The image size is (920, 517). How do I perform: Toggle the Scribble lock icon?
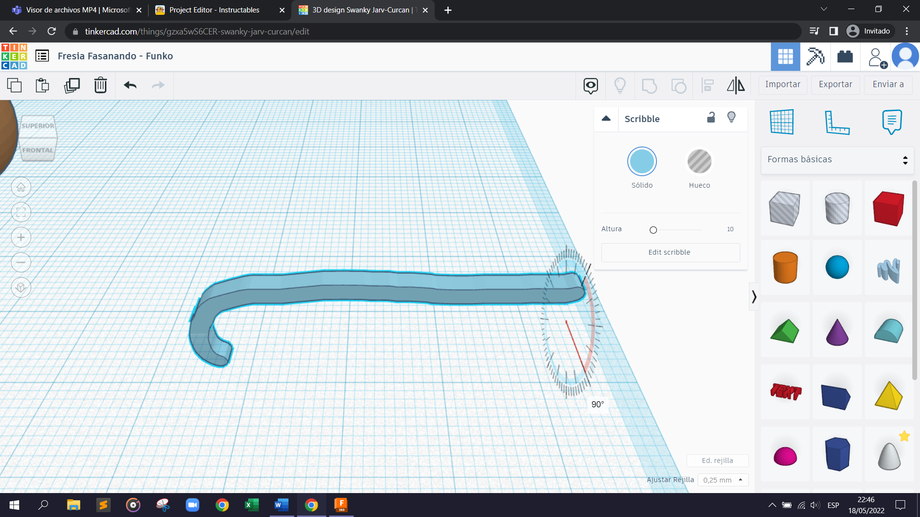point(711,118)
